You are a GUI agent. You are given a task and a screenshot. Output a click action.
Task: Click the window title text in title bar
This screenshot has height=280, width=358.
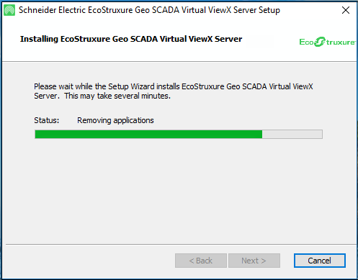pos(149,10)
